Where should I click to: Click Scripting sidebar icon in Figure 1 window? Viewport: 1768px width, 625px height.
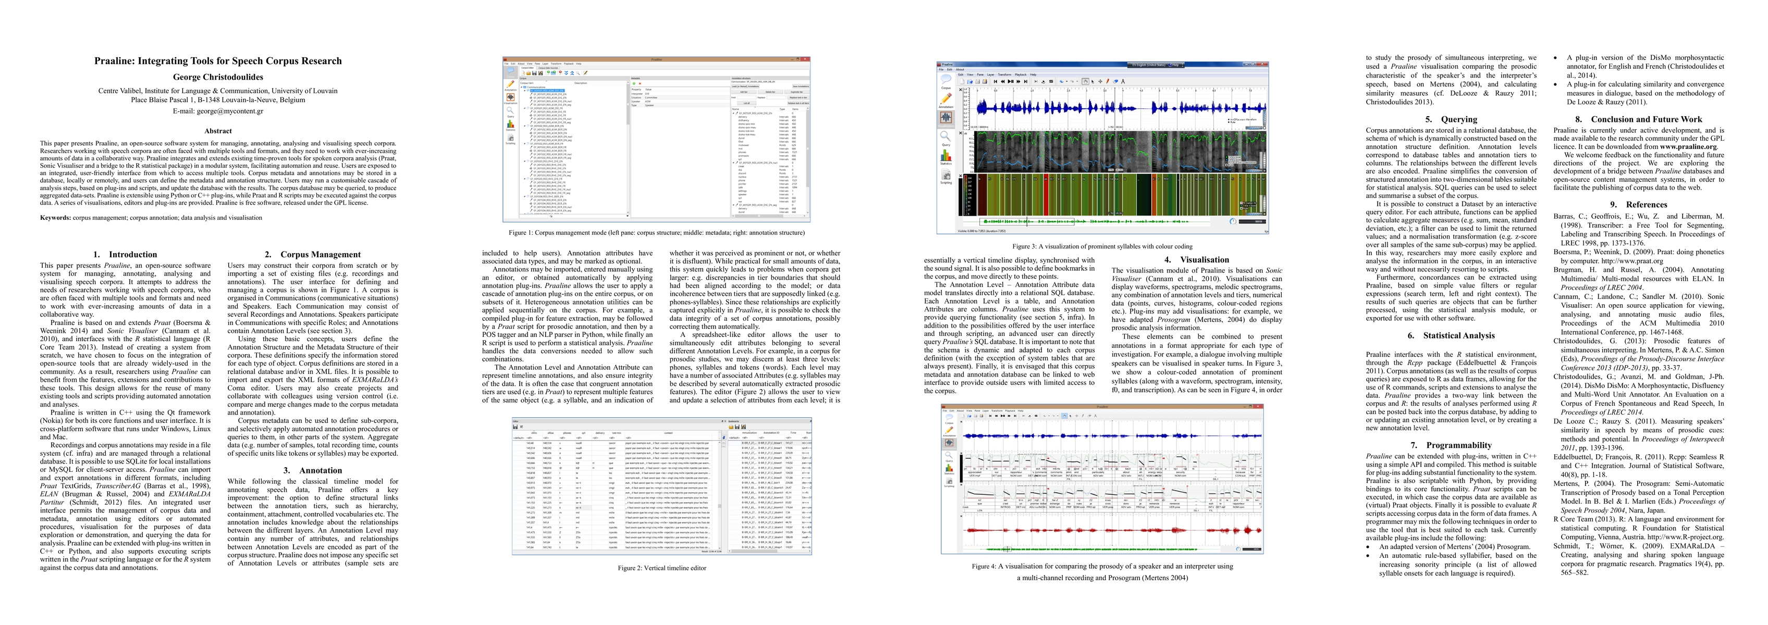tap(511, 139)
